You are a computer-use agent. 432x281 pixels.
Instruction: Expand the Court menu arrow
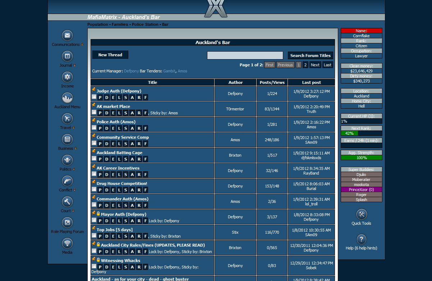click(73, 211)
